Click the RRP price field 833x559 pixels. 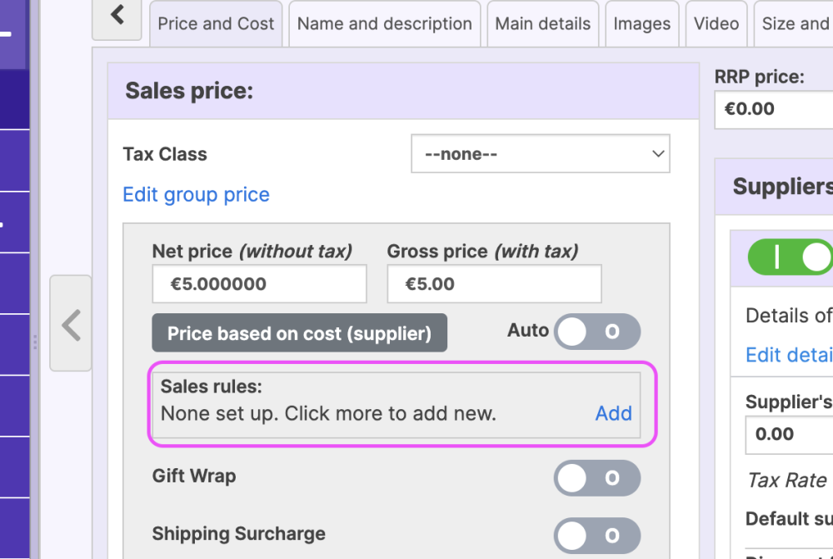point(775,109)
